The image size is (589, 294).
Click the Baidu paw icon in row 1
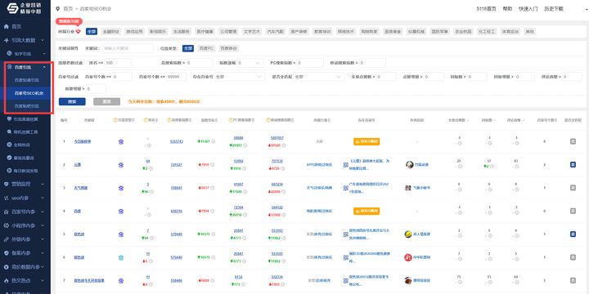pyautogui.click(x=121, y=142)
